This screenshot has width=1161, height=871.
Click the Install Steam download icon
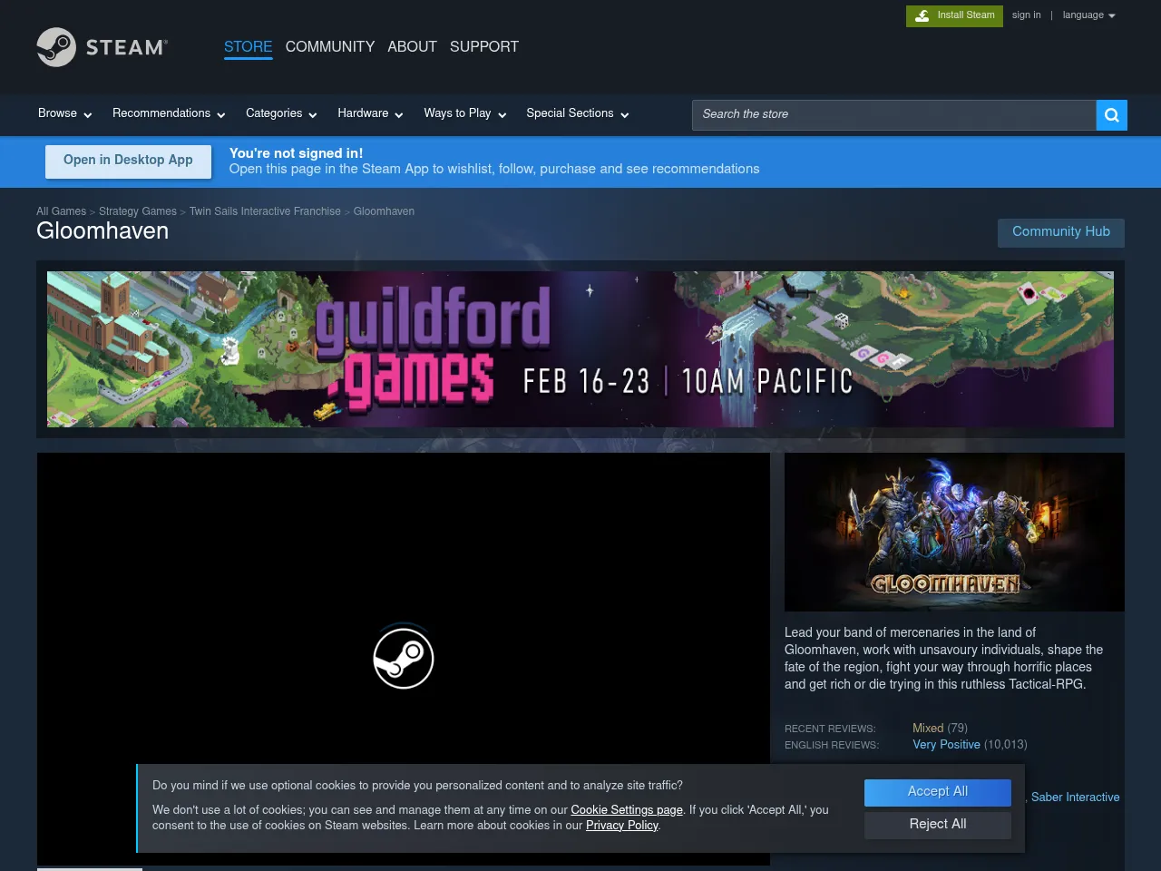tap(922, 15)
